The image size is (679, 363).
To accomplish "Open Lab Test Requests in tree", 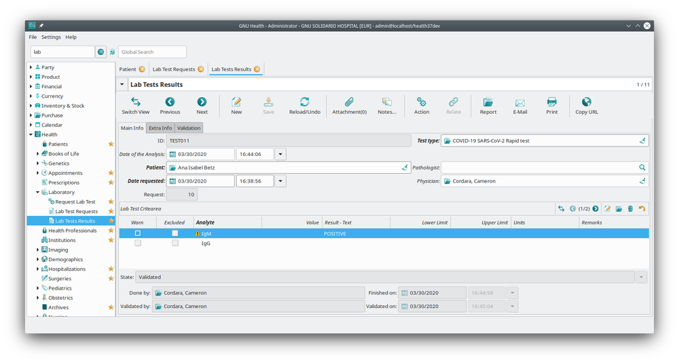I will click(76, 212).
